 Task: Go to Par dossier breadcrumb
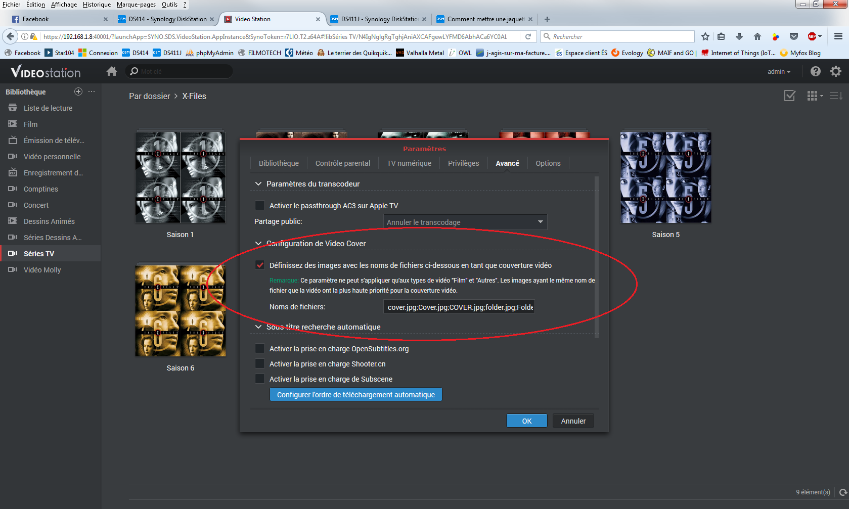150,96
